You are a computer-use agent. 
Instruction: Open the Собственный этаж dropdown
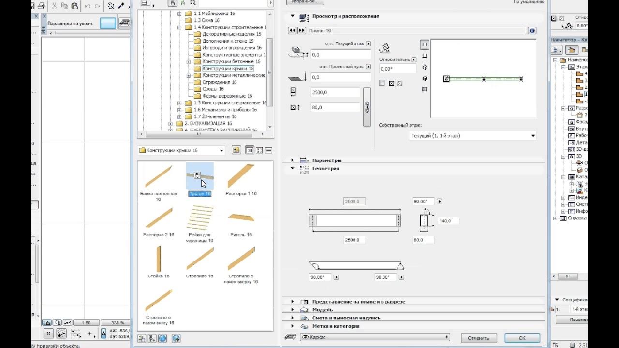(472, 136)
